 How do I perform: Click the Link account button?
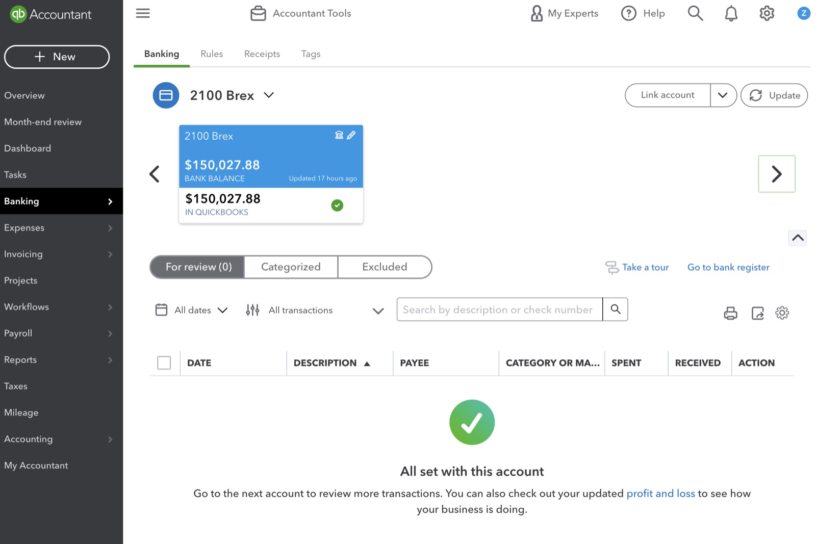coord(668,95)
